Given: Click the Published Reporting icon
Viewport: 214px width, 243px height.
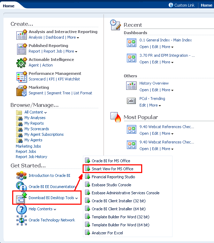Looking at the screenshot, I should (x=22, y=49).
